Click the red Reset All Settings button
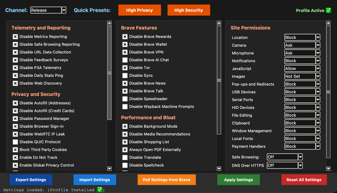The image size is (337, 193). point(304,180)
